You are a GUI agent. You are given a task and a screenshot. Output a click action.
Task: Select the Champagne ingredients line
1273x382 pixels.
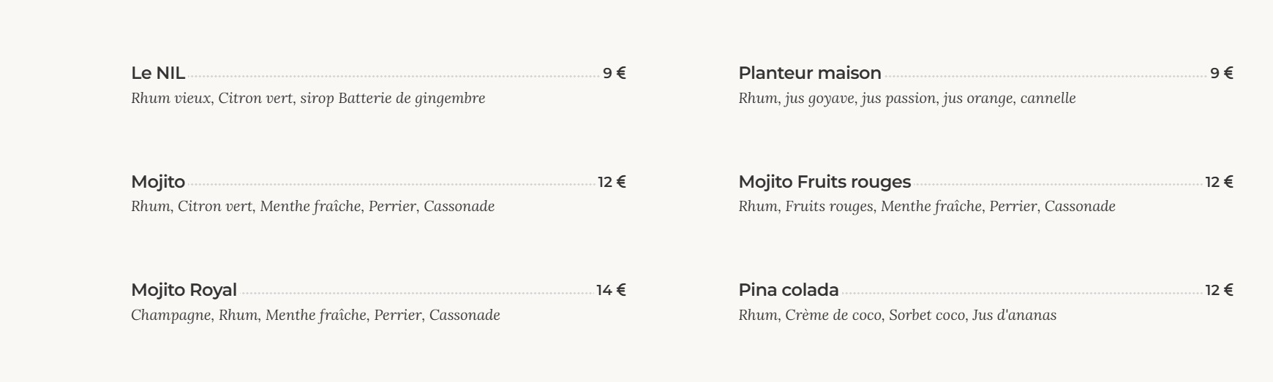316,315
